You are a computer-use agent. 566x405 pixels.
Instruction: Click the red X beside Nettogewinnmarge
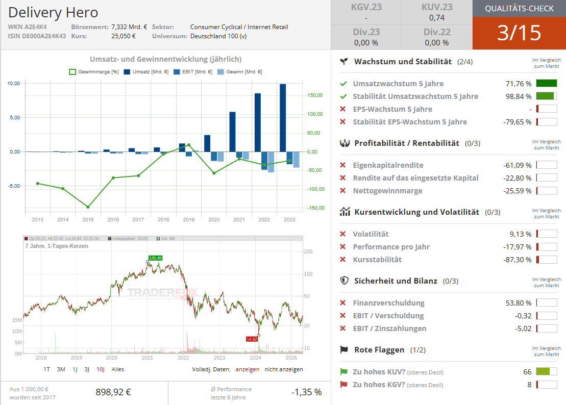343,190
